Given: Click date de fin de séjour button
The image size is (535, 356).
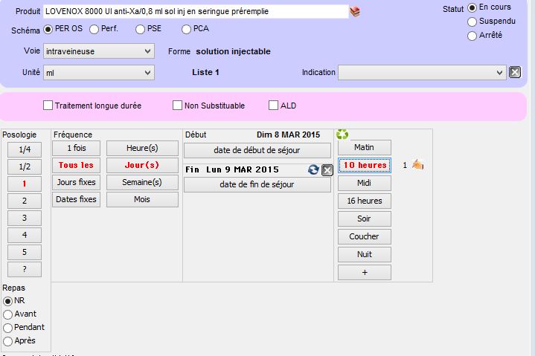Looking at the screenshot, I should pos(257,184).
